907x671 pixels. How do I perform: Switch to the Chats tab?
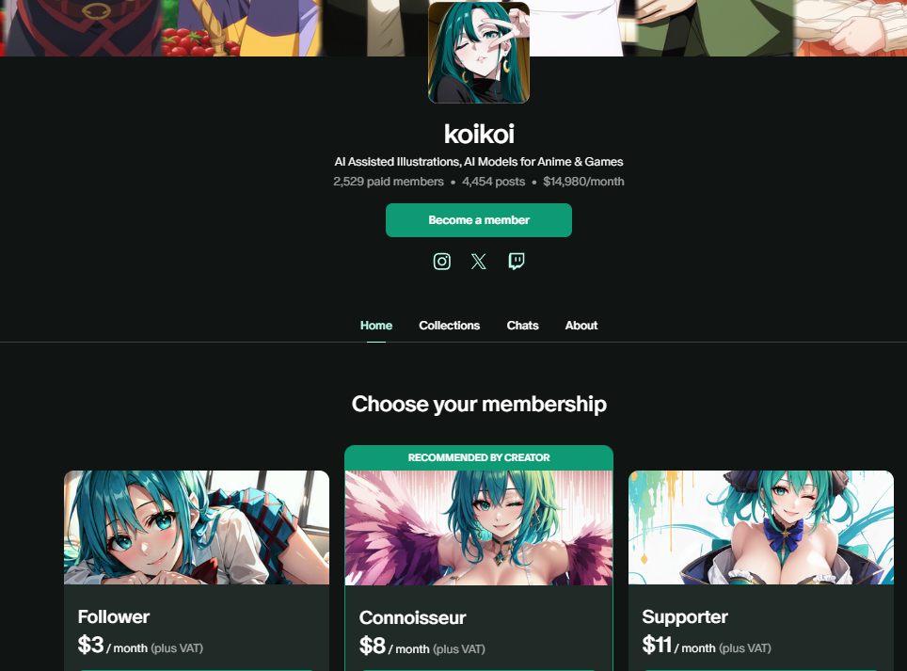pos(522,326)
